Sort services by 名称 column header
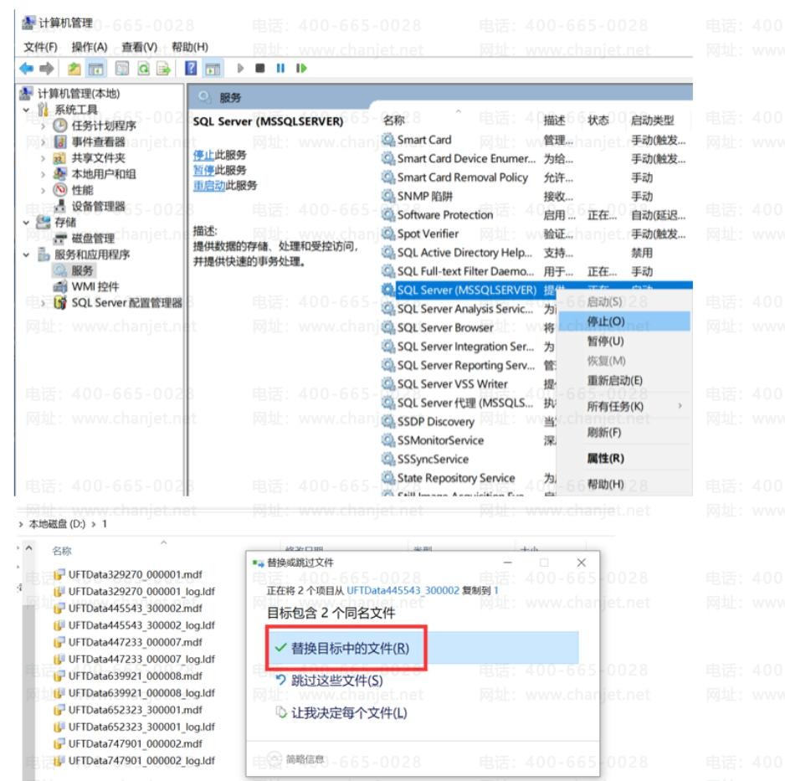The image size is (785, 781). click(x=393, y=121)
